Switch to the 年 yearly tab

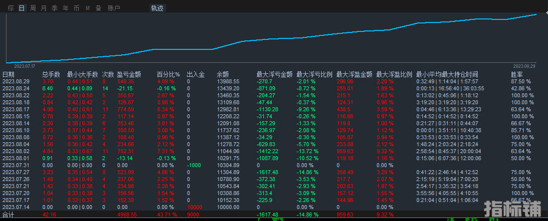pos(65,8)
